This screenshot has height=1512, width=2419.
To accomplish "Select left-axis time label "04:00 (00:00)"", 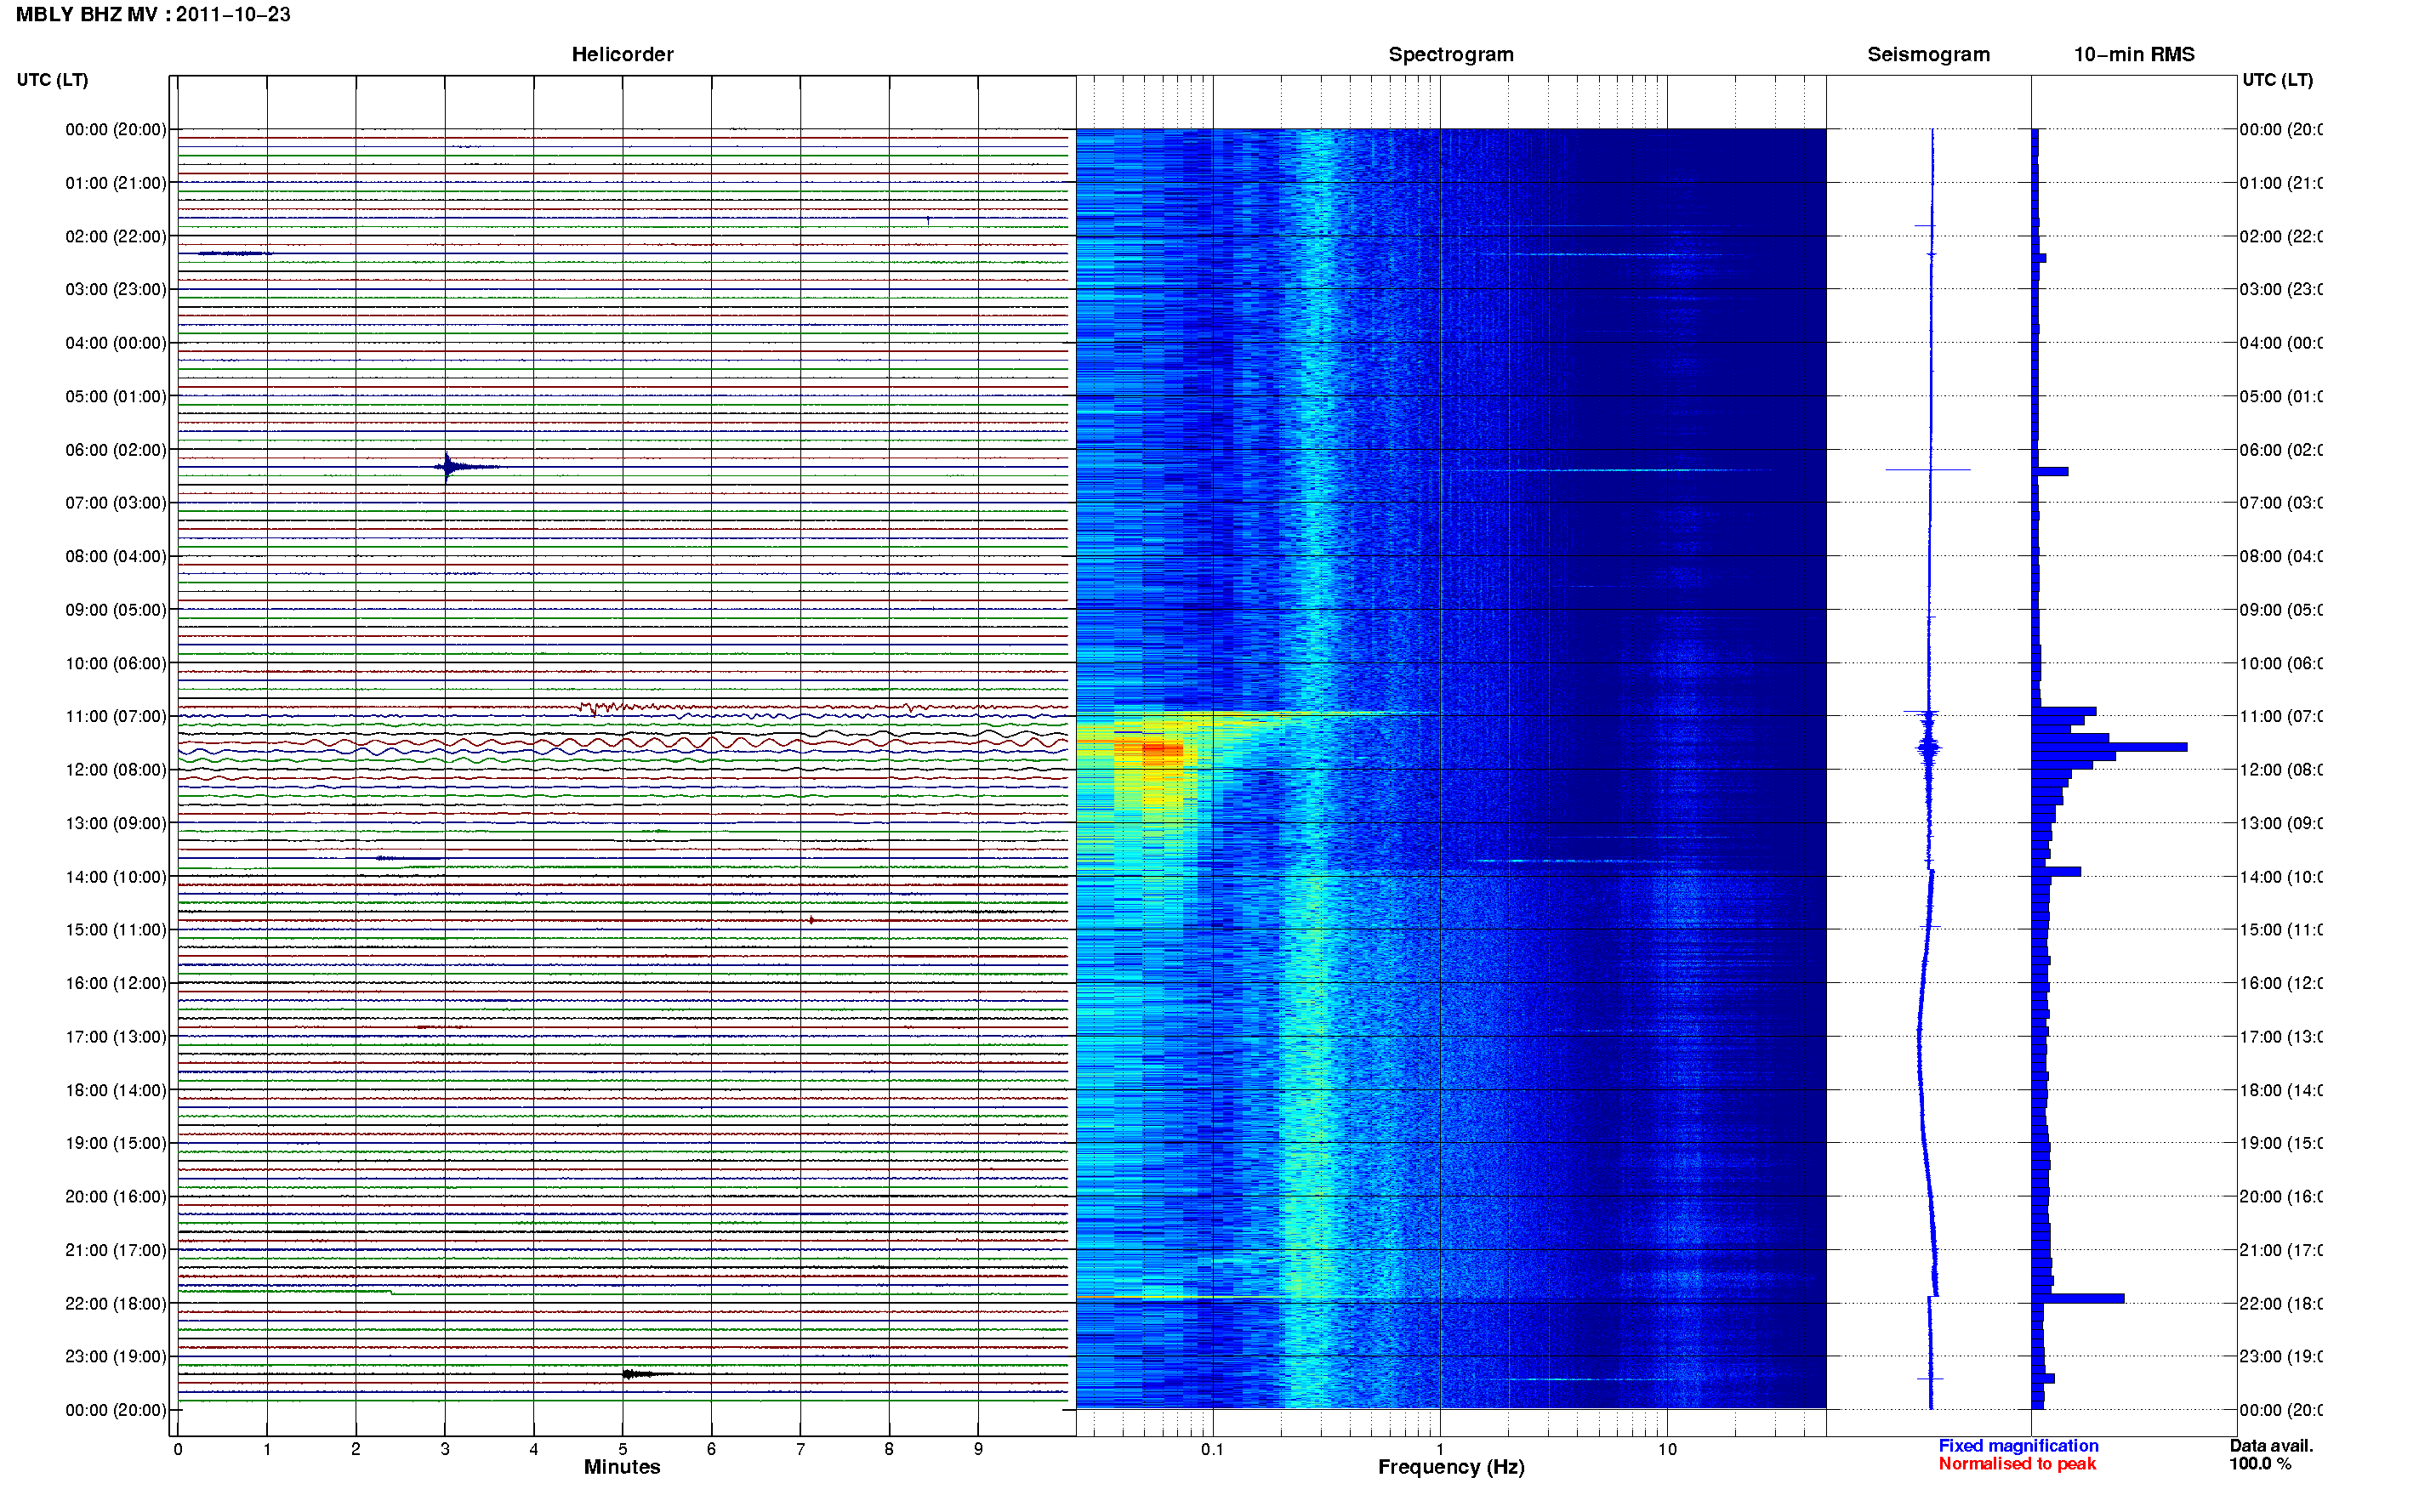I will point(116,343).
